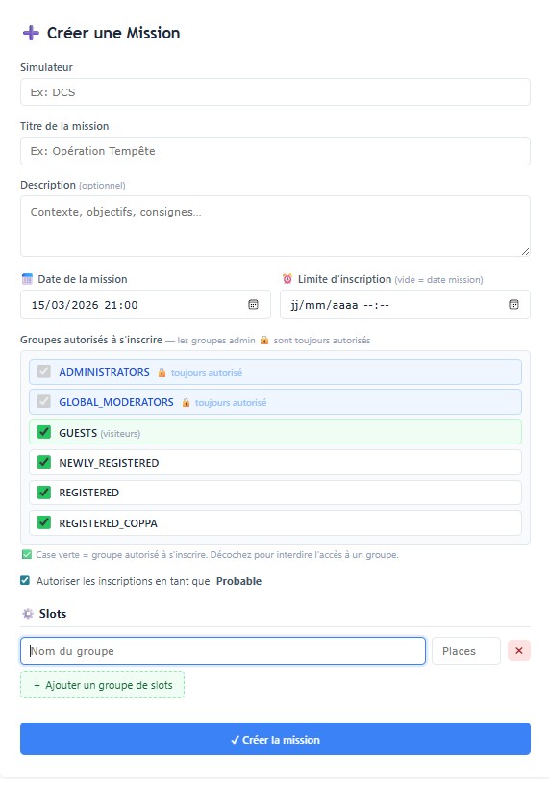Screen dimensions: 549x786
Task: Click the Description text area
Action: [275, 226]
